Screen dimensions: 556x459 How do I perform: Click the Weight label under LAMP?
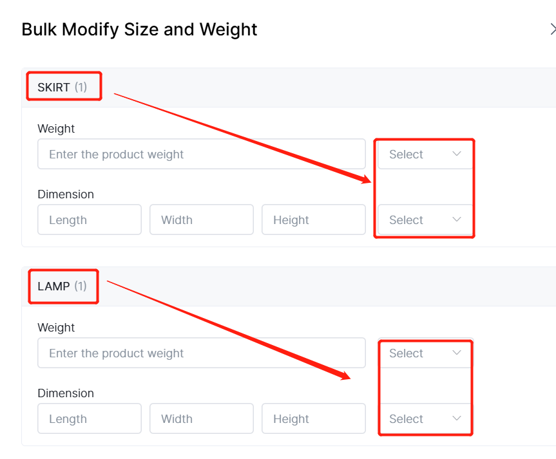pyautogui.click(x=56, y=328)
